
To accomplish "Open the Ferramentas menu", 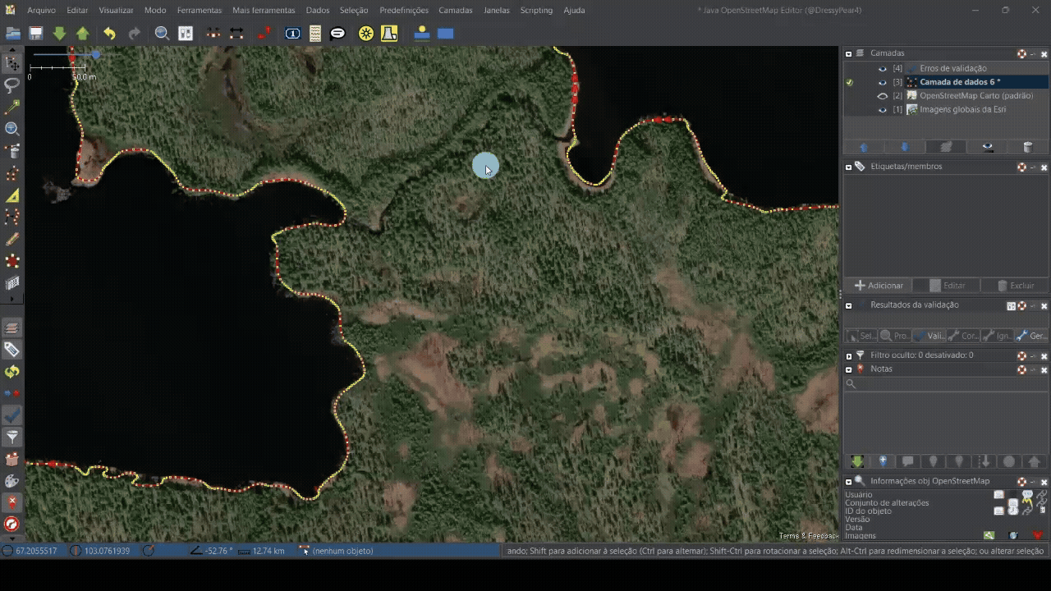I will (x=199, y=11).
